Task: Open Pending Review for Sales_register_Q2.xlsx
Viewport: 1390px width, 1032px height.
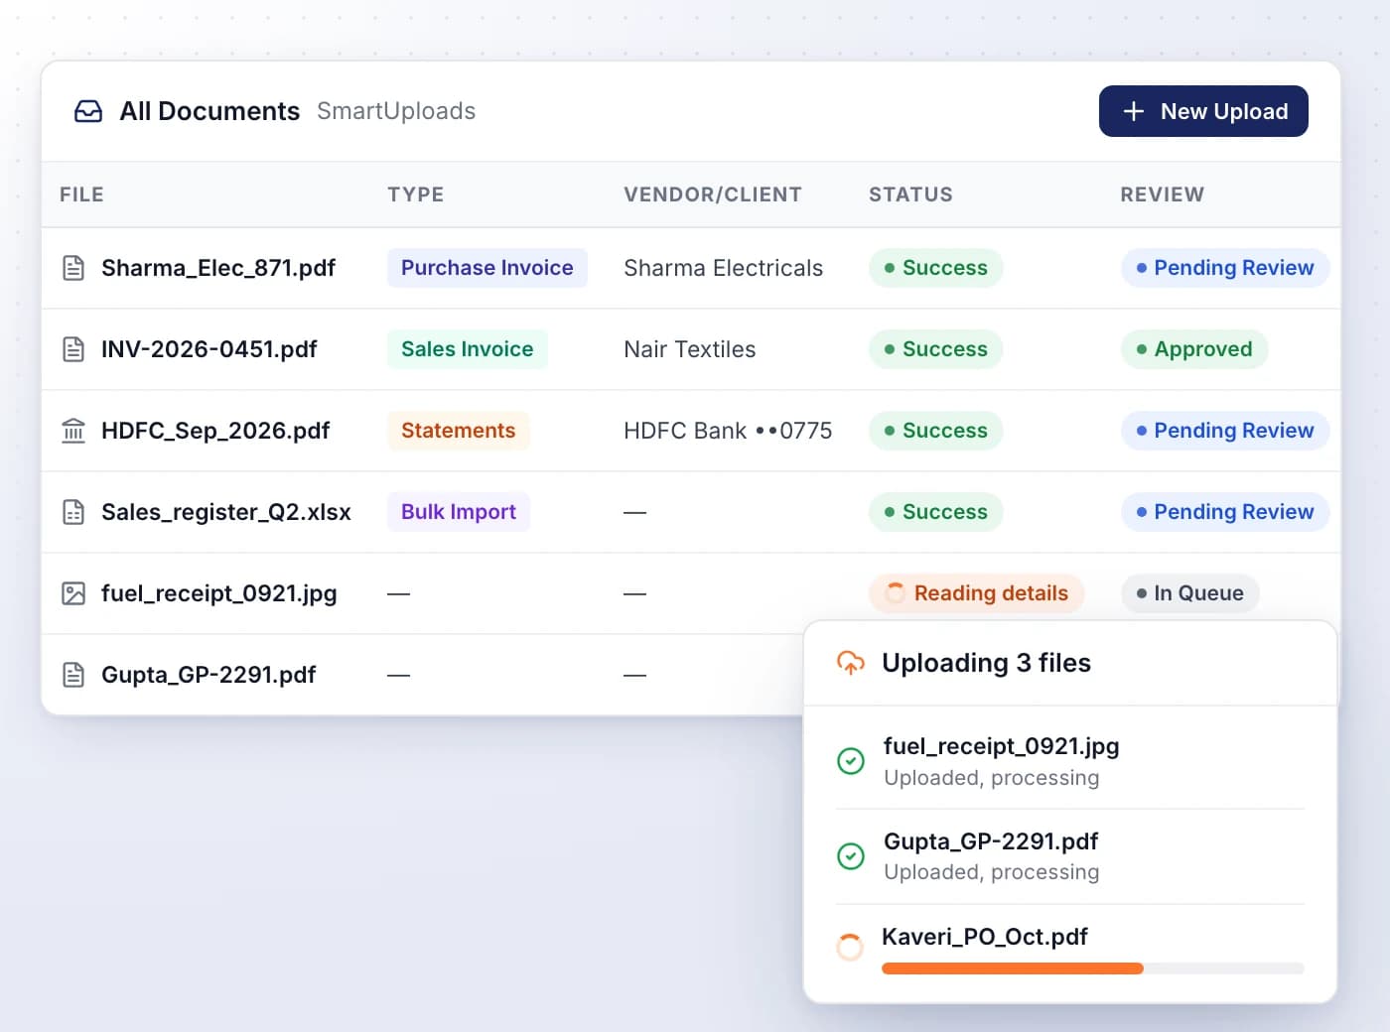Action: coord(1225,512)
